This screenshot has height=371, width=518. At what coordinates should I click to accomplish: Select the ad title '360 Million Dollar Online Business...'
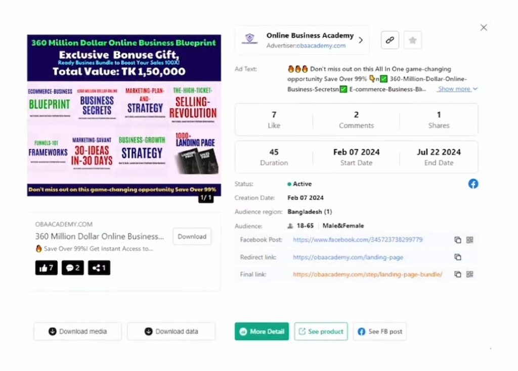click(100, 237)
